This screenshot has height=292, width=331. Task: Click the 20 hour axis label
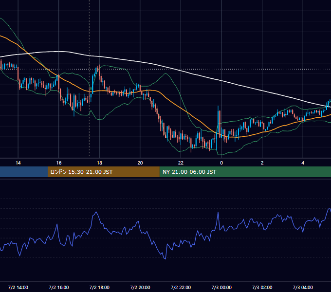140,163
